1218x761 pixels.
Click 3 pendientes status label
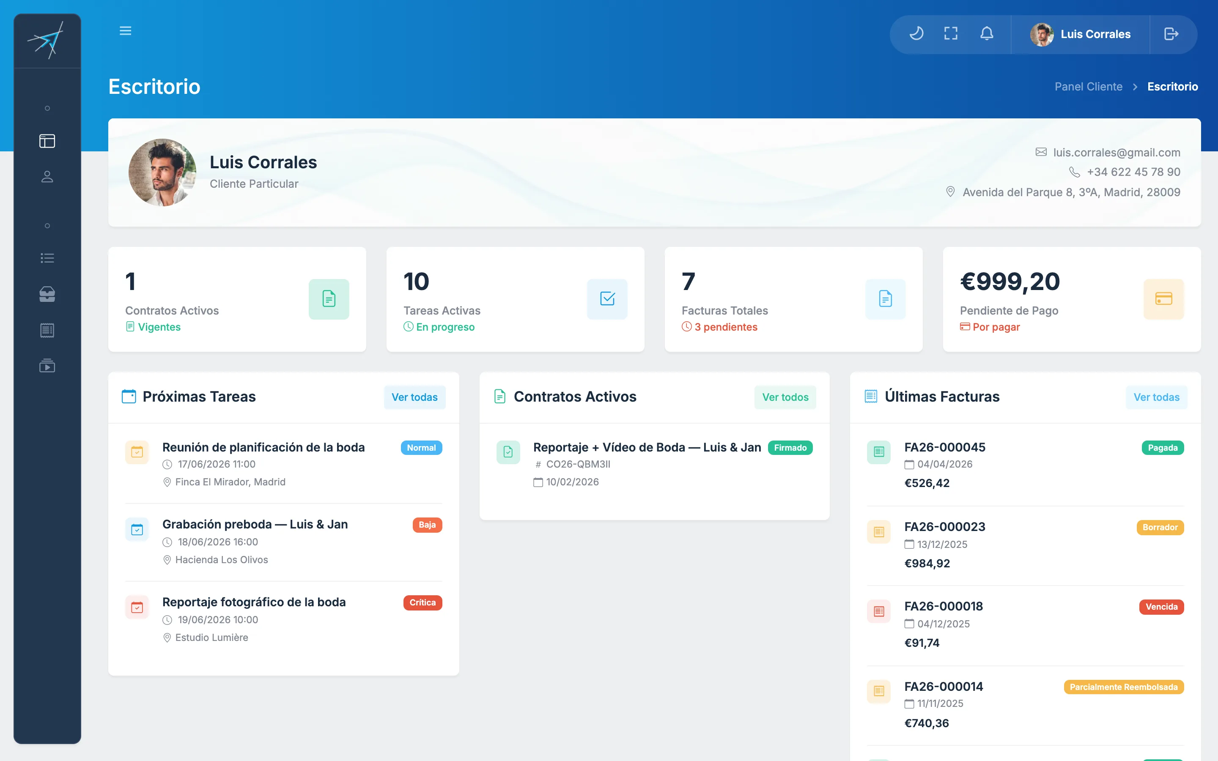coord(726,327)
